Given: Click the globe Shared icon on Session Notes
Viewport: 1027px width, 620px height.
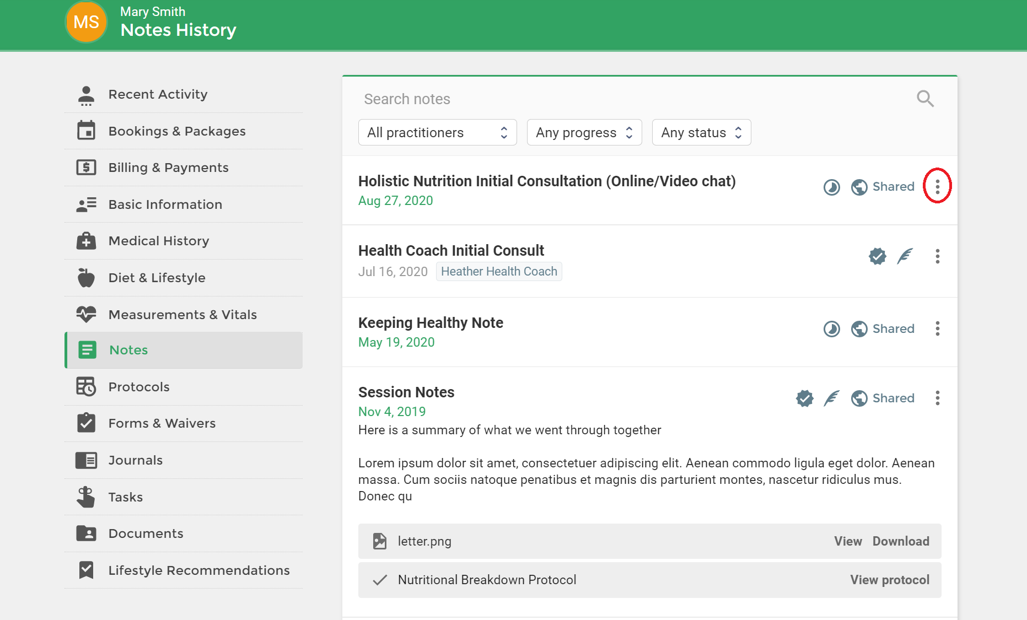Looking at the screenshot, I should pyautogui.click(x=859, y=398).
